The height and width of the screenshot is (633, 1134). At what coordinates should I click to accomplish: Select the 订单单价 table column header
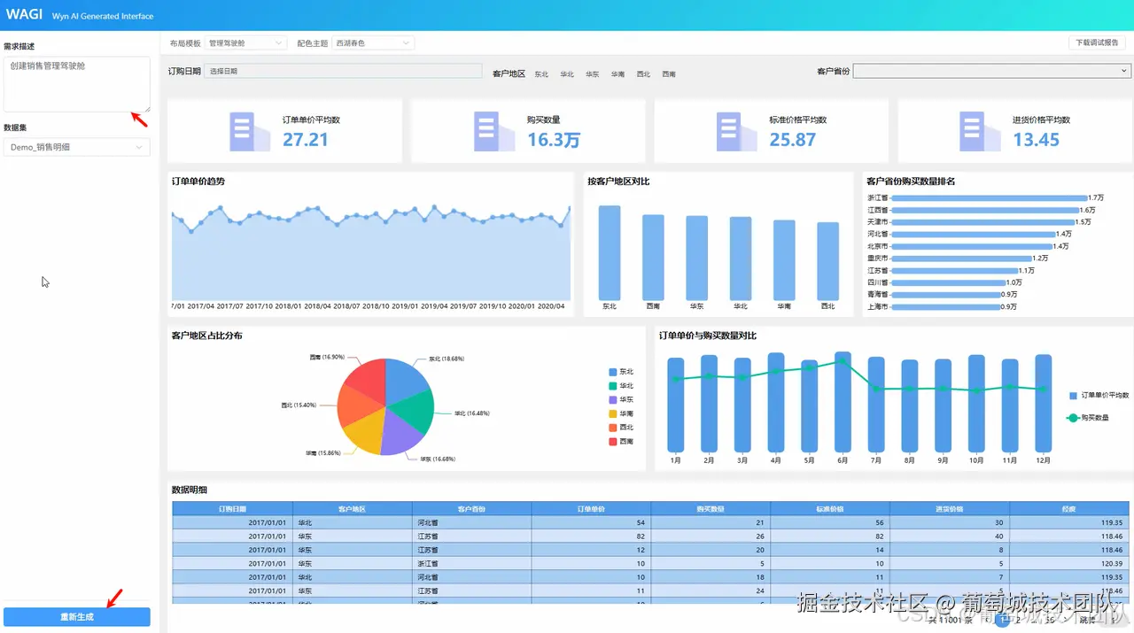(591, 509)
